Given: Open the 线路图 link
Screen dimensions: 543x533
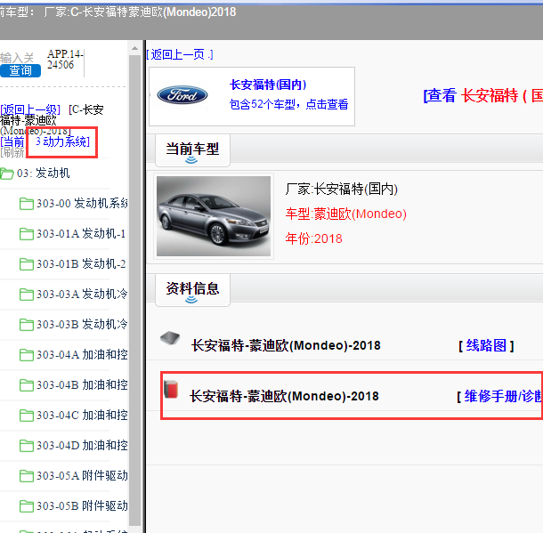Looking at the screenshot, I should point(486,345).
